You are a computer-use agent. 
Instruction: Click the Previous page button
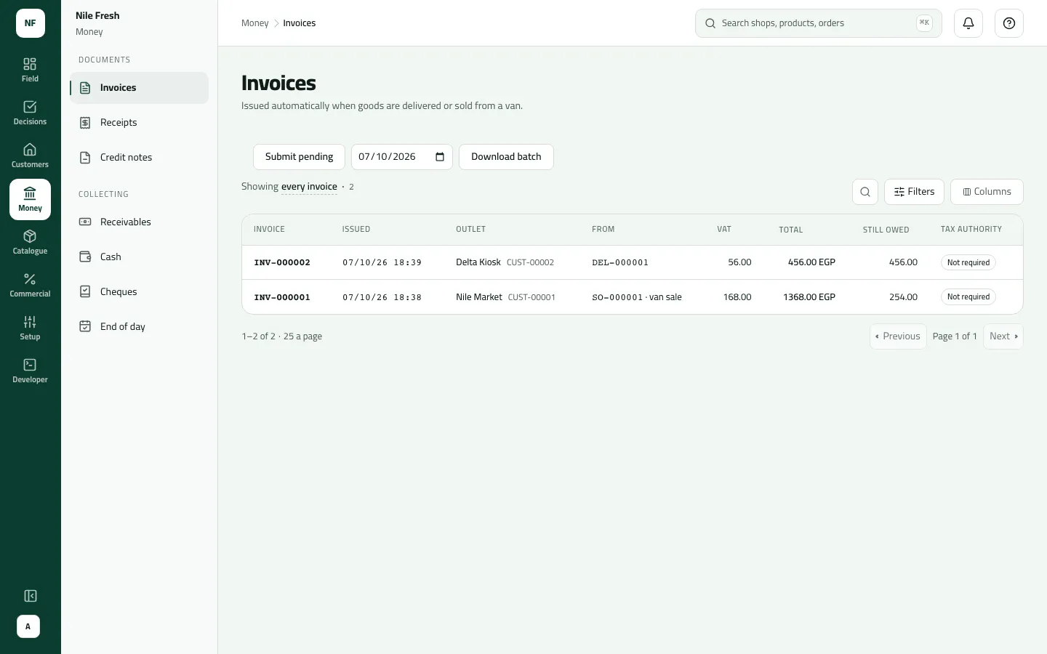click(x=898, y=336)
